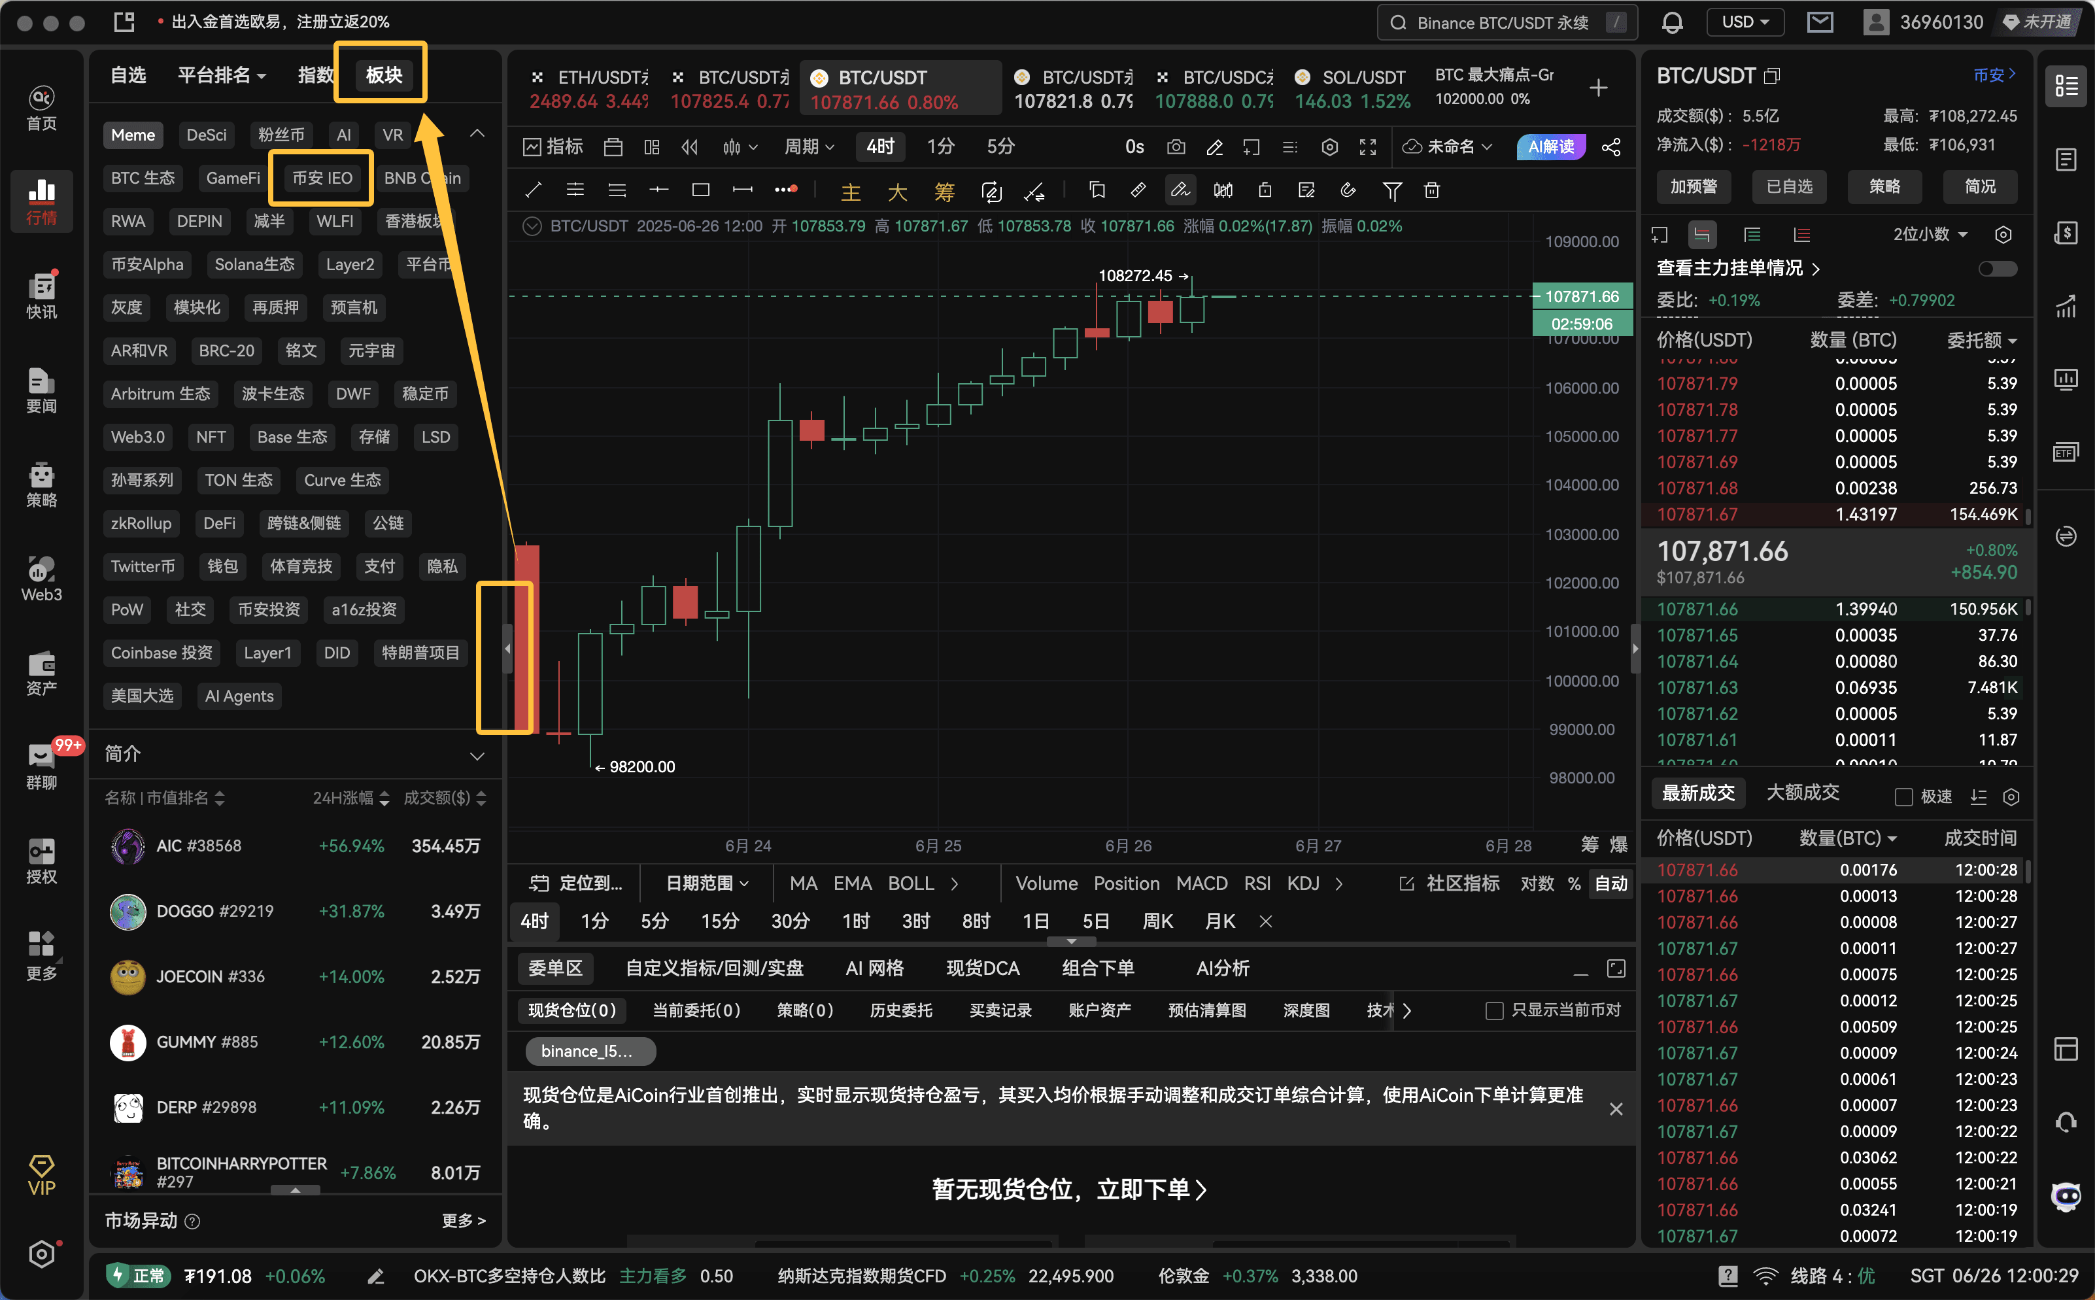Screen dimensions: 2095x1300
Task: Delete drawings with the trash icon
Action: tap(1431, 190)
